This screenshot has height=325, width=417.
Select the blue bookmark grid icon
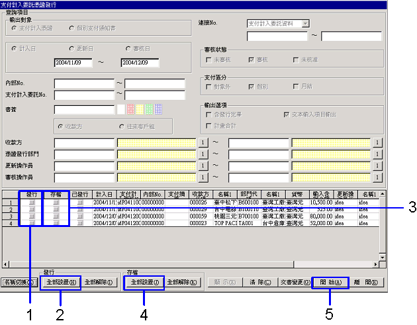coord(158,109)
